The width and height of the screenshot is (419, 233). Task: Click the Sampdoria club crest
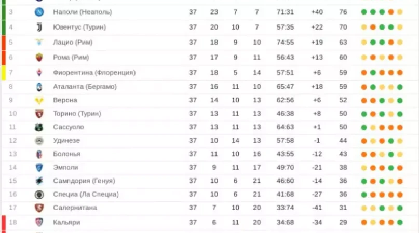point(39,181)
